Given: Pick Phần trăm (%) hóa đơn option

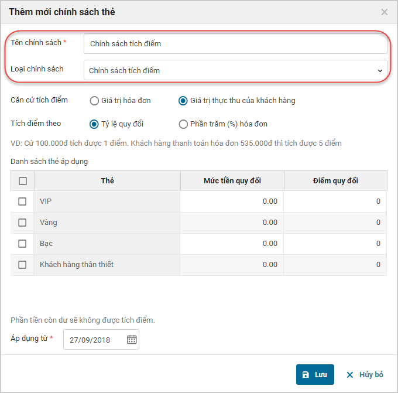Looking at the screenshot, I should [183, 124].
